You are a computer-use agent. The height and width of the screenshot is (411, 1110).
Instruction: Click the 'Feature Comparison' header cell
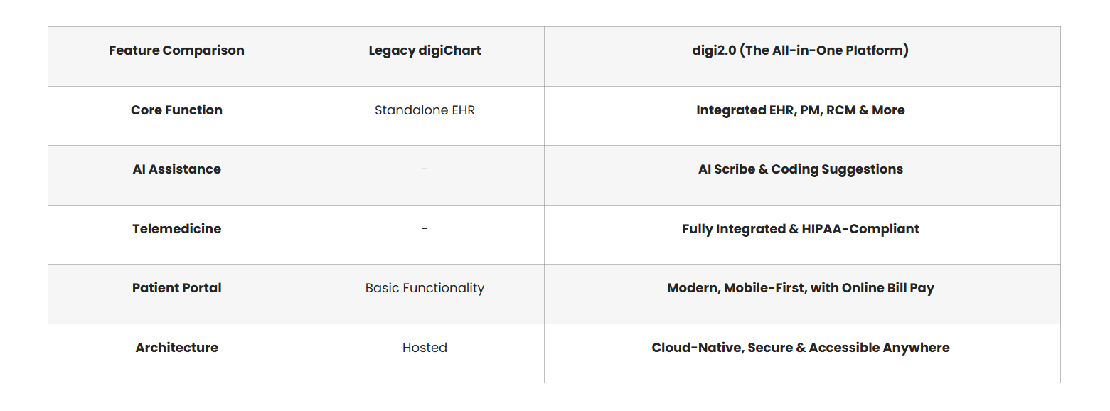[176, 50]
